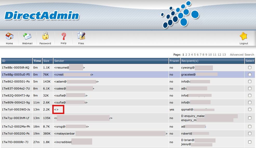The image size is (256, 148).
Task: Click the Password padlock icon
Action: pyautogui.click(x=45, y=36)
